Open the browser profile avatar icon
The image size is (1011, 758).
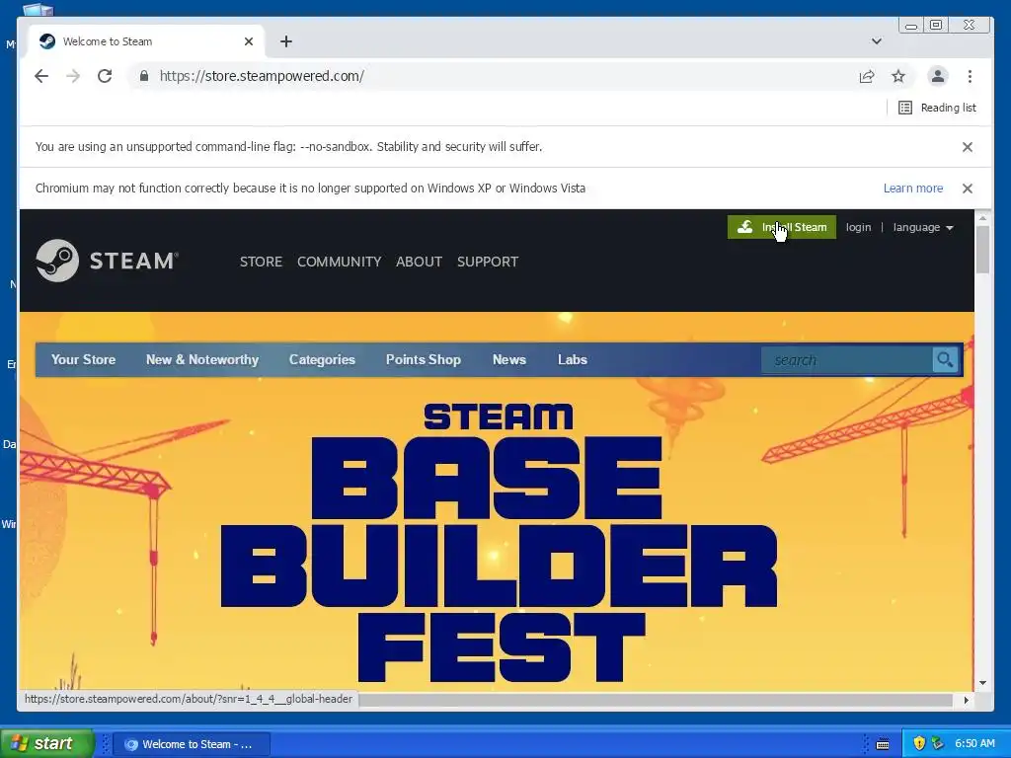coord(938,76)
